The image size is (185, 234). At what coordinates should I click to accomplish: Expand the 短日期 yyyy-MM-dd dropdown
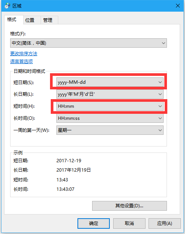[x=110, y=82]
